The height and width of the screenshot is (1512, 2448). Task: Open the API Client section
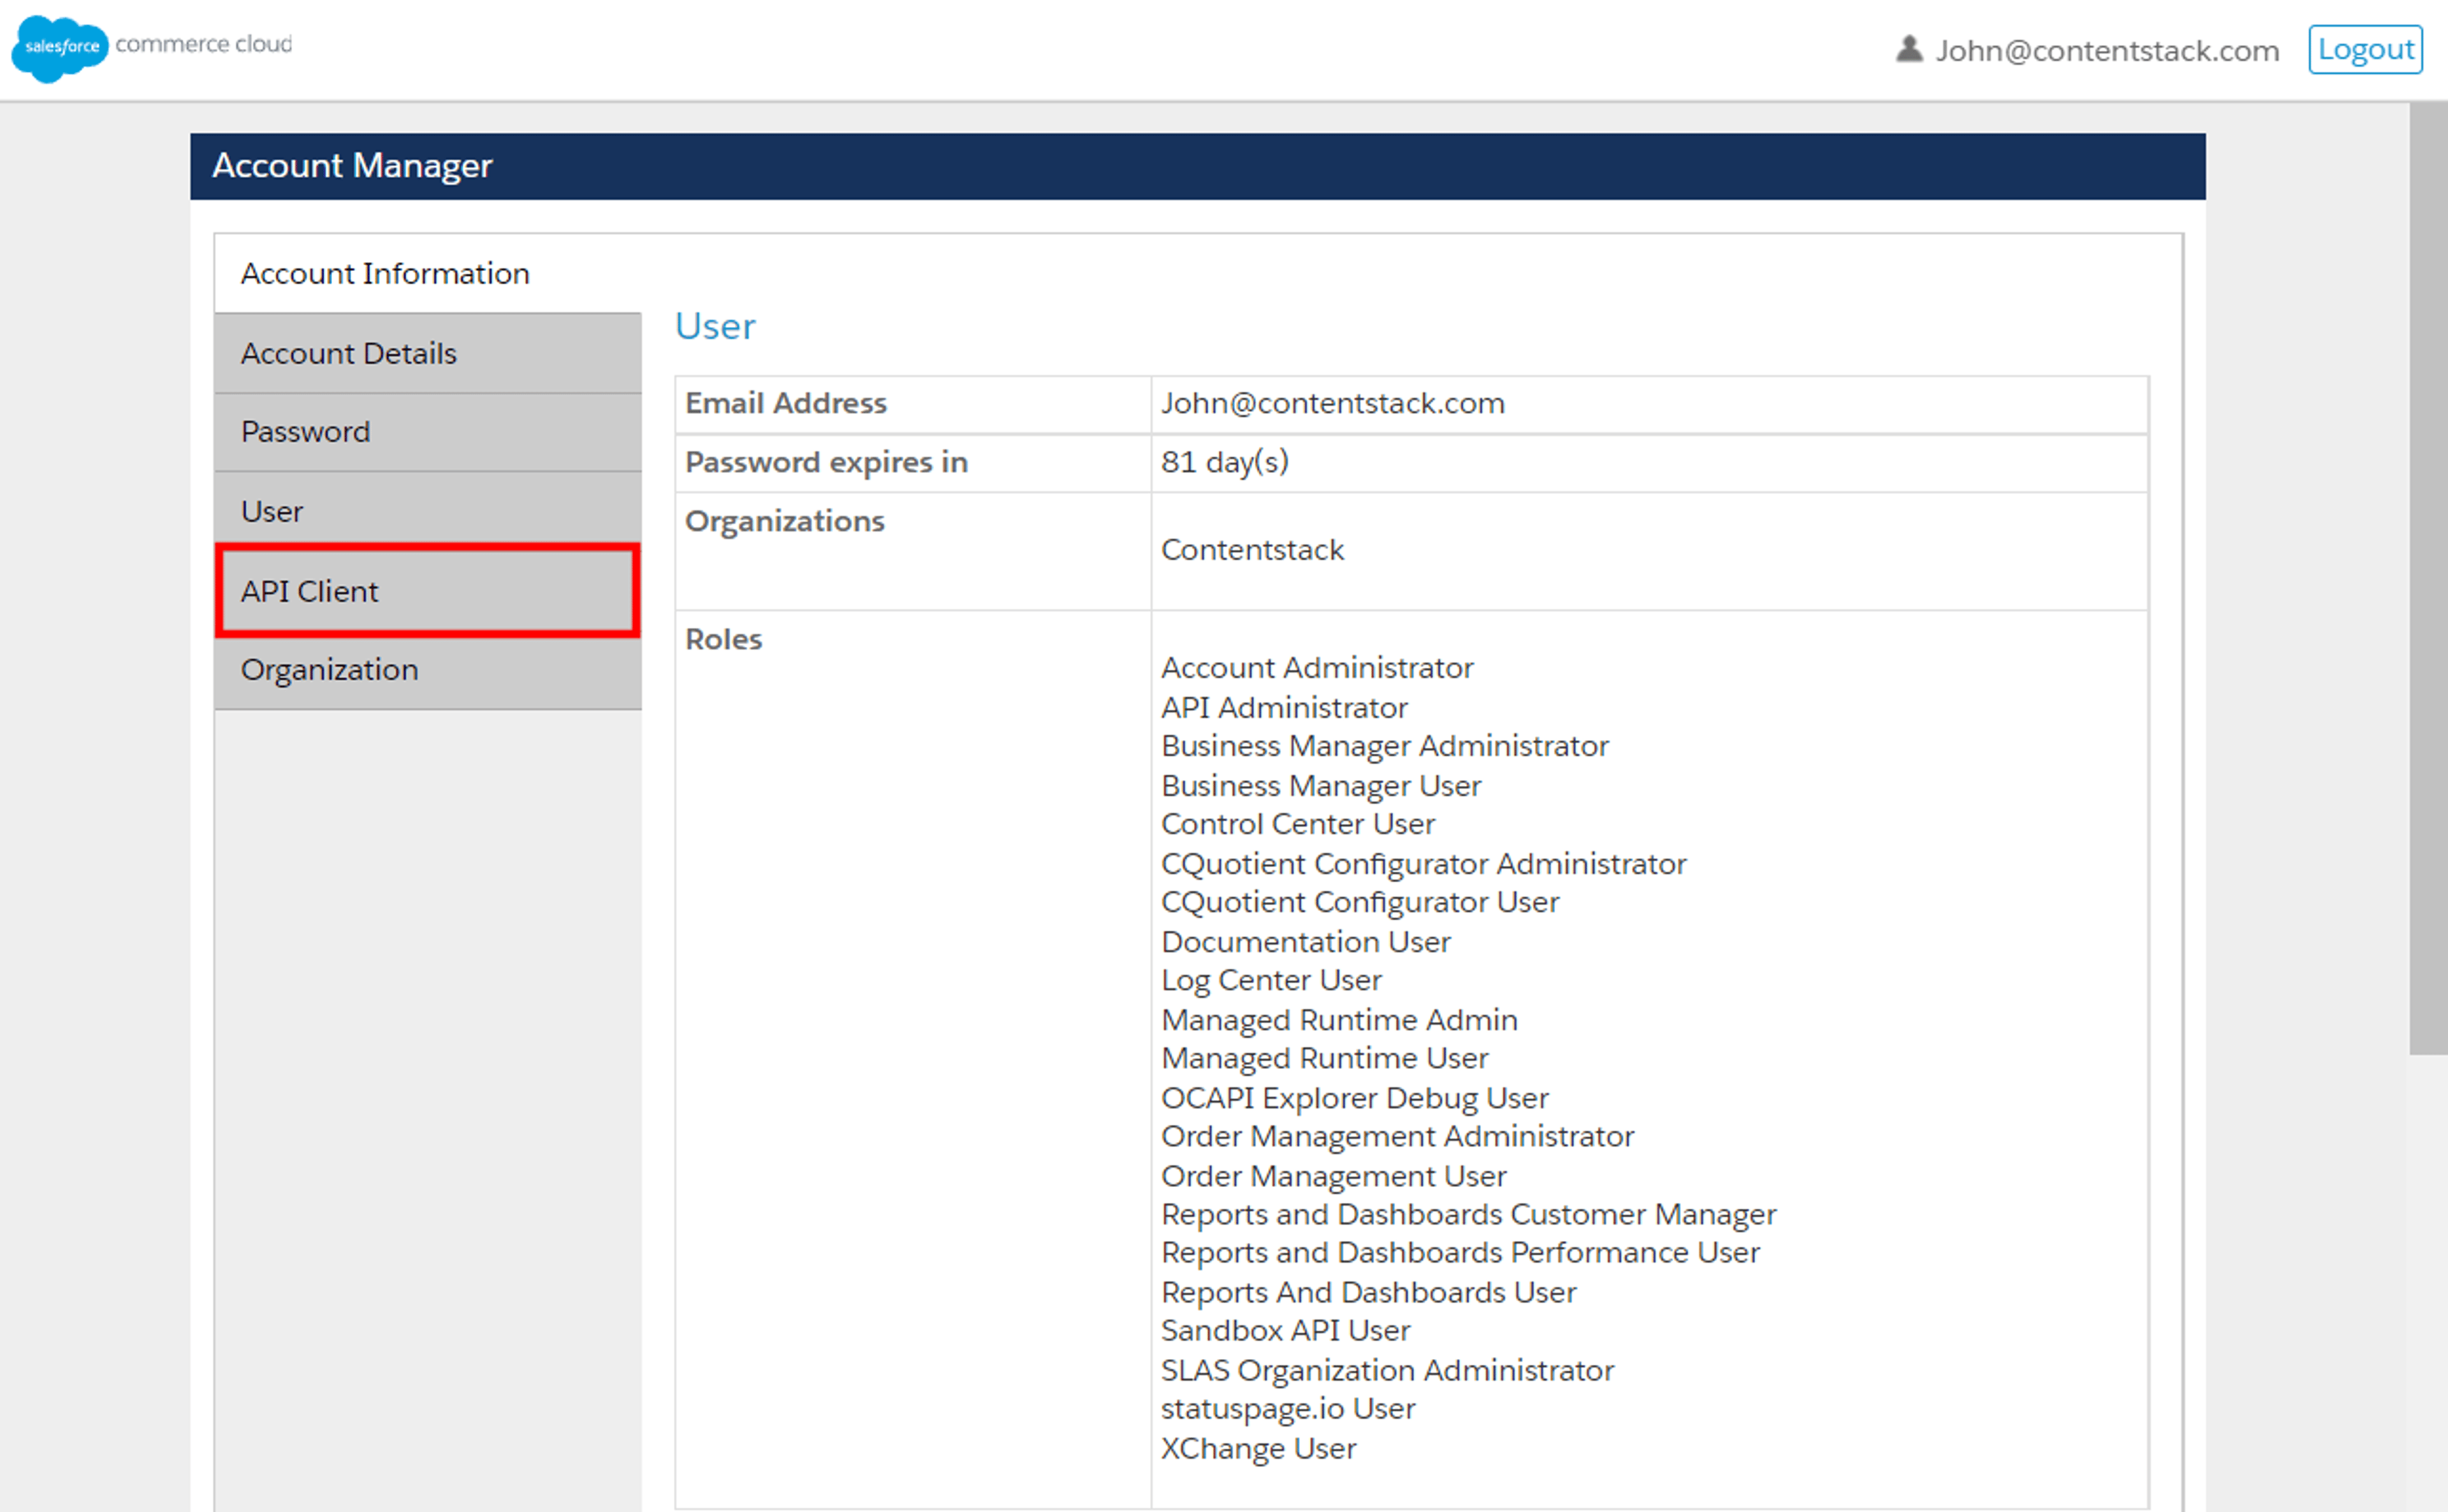pos(428,591)
